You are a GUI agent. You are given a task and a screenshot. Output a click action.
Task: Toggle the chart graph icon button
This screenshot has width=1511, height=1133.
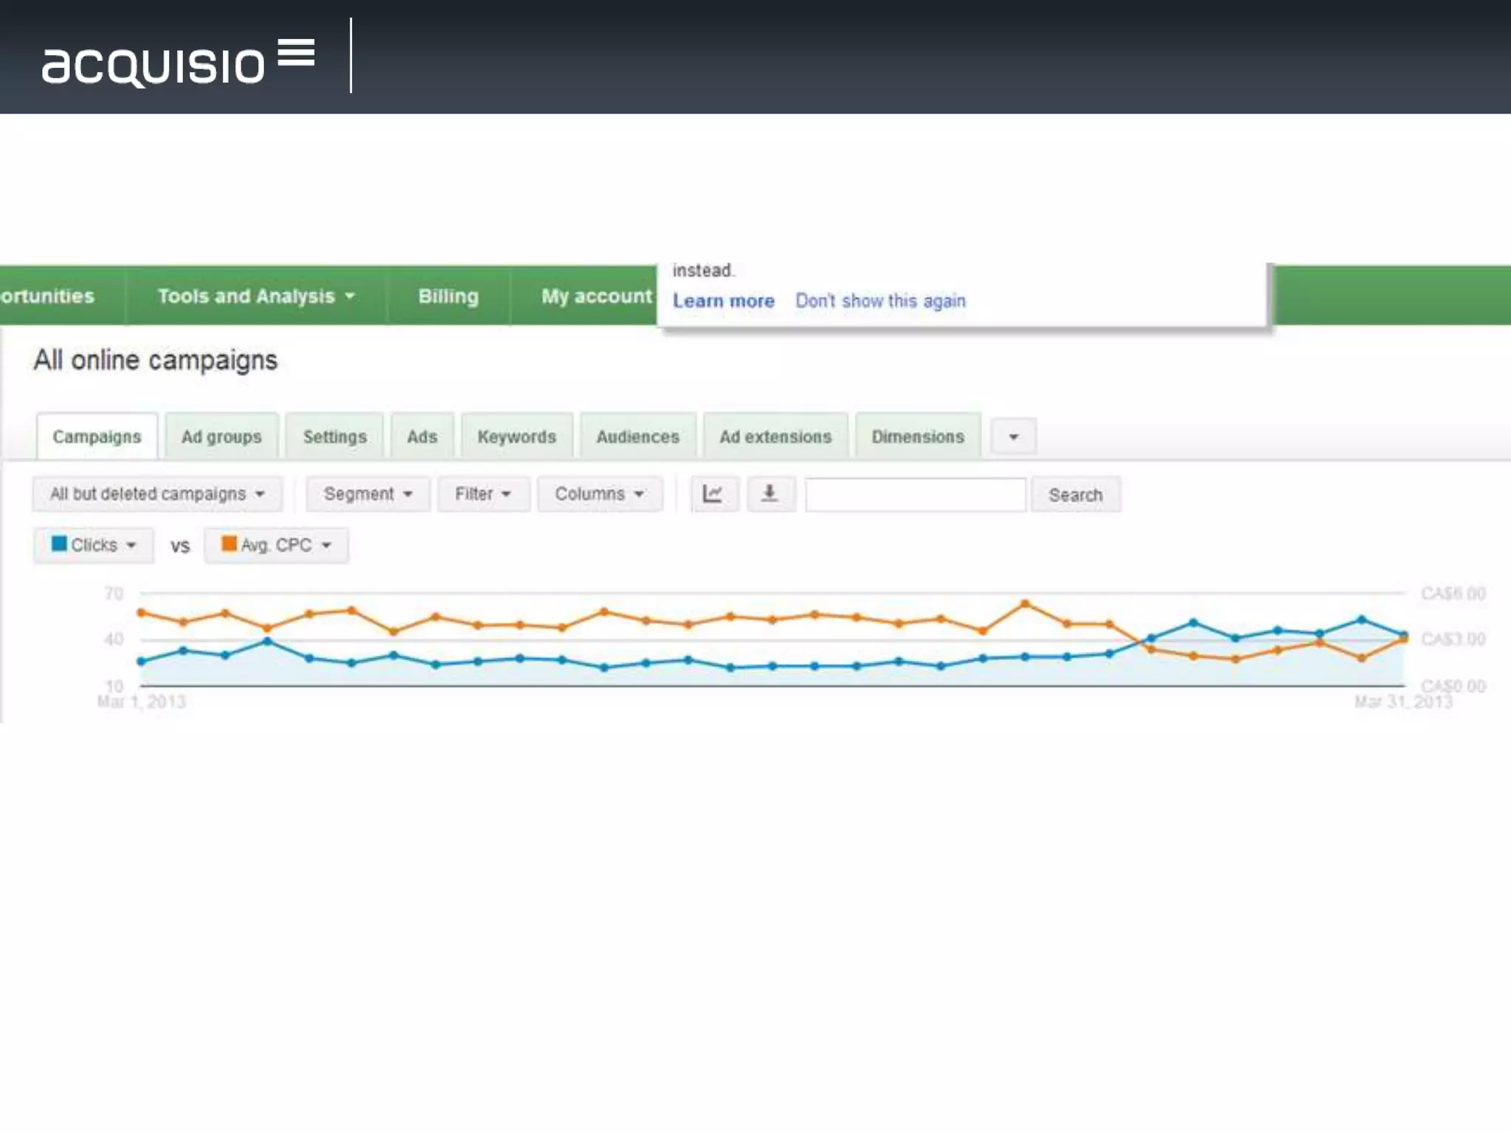[x=713, y=493]
